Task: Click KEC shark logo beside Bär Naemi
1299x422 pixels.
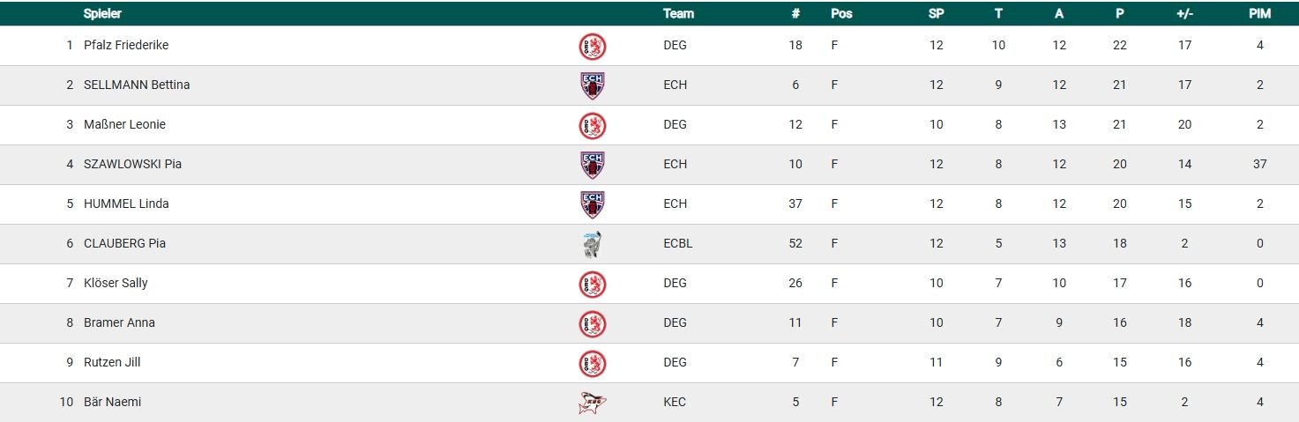Action: click(592, 403)
